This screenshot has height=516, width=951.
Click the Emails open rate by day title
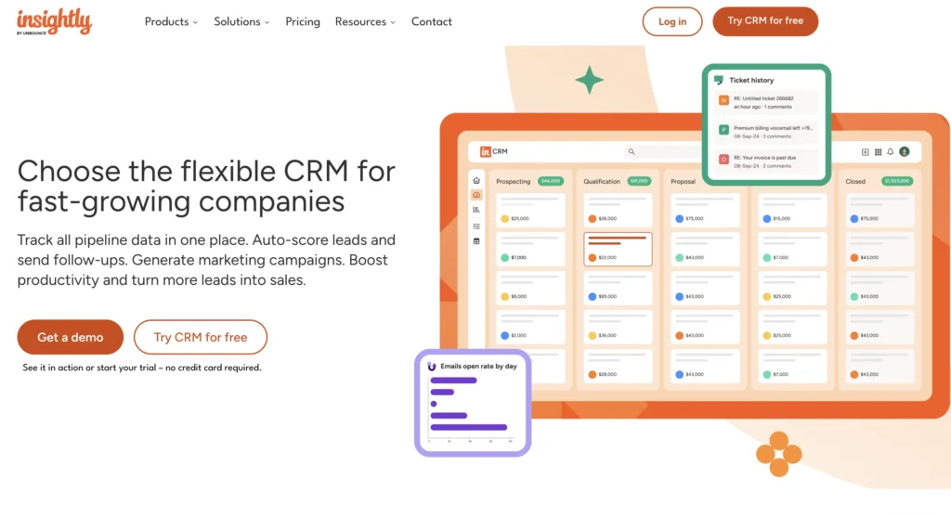[478, 367]
